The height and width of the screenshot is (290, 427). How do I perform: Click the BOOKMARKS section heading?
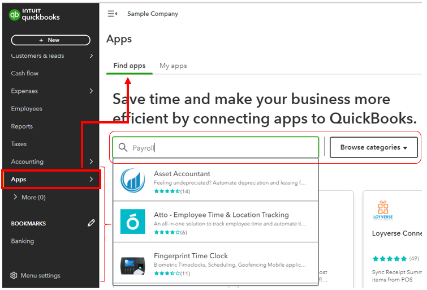pyautogui.click(x=28, y=223)
